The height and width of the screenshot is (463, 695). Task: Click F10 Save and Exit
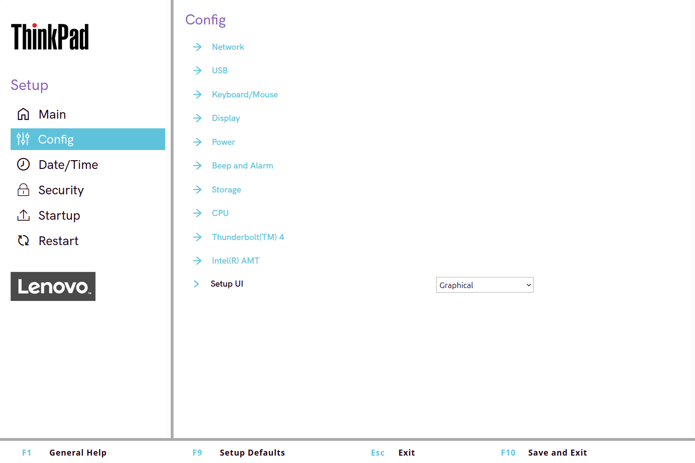[x=544, y=453]
